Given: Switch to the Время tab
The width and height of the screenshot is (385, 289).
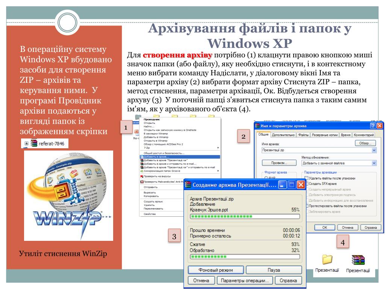Looking at the screenshot, I should (346, 135).
